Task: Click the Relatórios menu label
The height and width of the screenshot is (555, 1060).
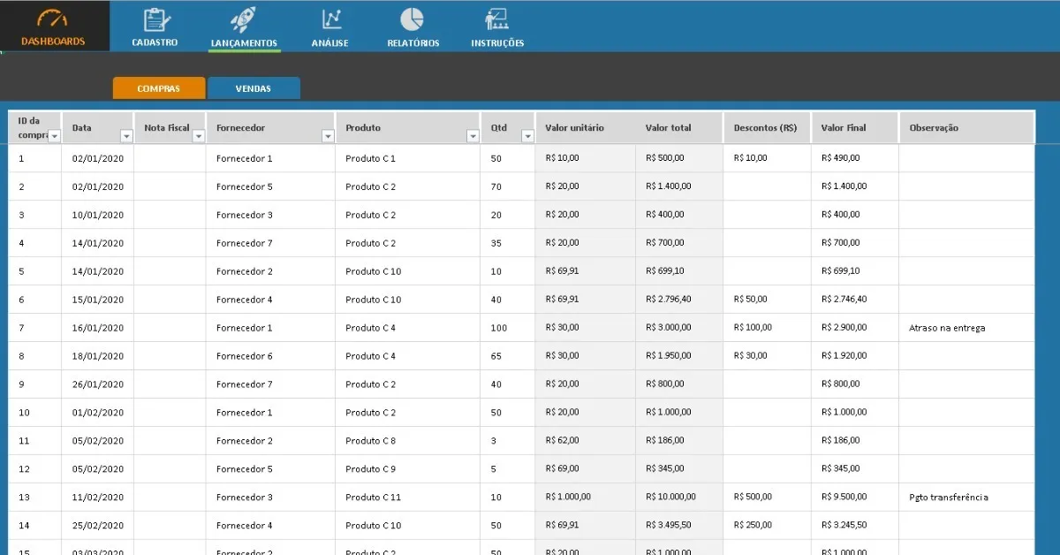Action: coord(413,42)
